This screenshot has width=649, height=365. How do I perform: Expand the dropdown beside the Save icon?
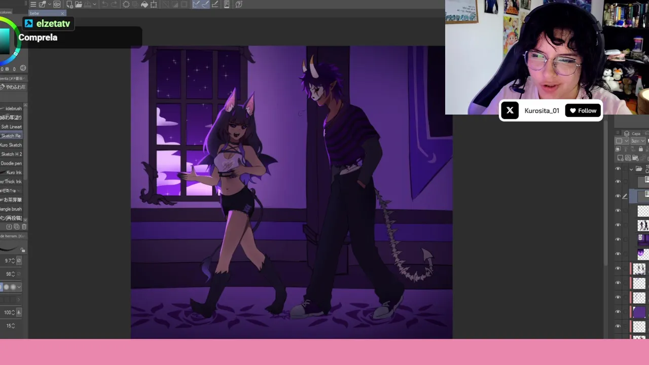[95, 4]
